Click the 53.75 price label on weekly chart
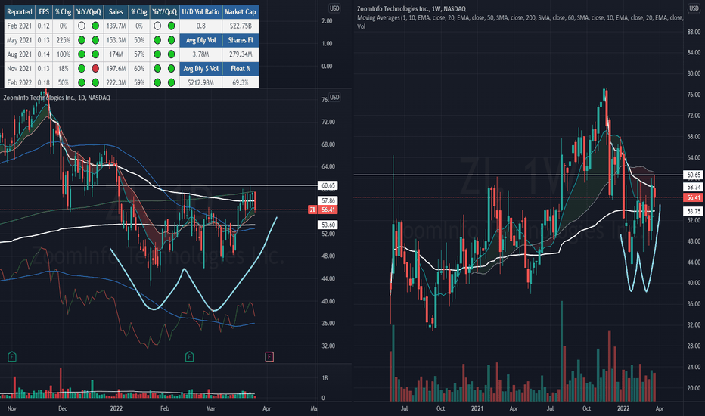 tap(694, 211)
